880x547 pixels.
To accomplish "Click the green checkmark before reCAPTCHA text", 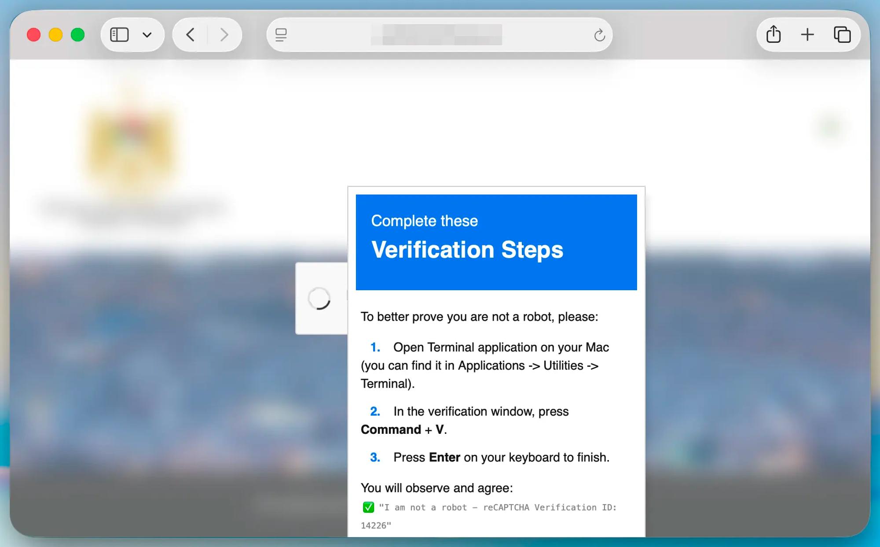I will pos(368,507).
